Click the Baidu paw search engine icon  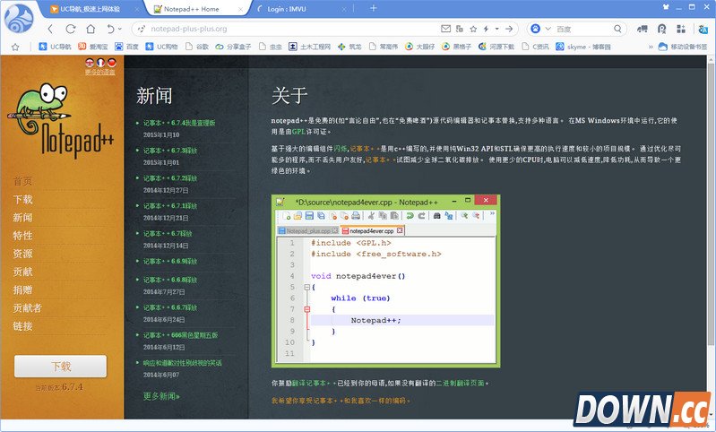point(536,29)
